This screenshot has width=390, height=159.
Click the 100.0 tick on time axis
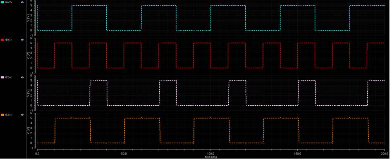[211, 154]
